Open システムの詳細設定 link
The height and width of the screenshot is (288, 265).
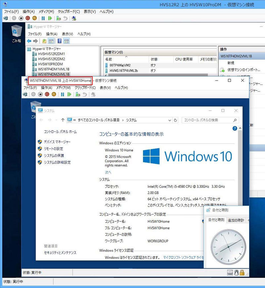(57, 162)
